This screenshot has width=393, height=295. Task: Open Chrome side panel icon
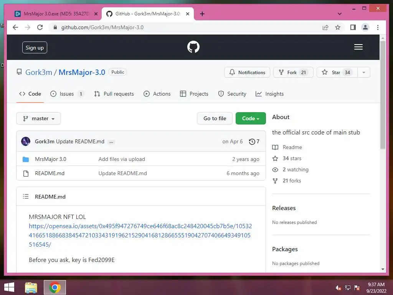[353, 27]
